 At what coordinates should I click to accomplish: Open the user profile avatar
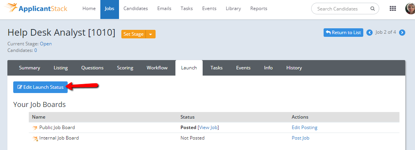[x=410, y=9]
